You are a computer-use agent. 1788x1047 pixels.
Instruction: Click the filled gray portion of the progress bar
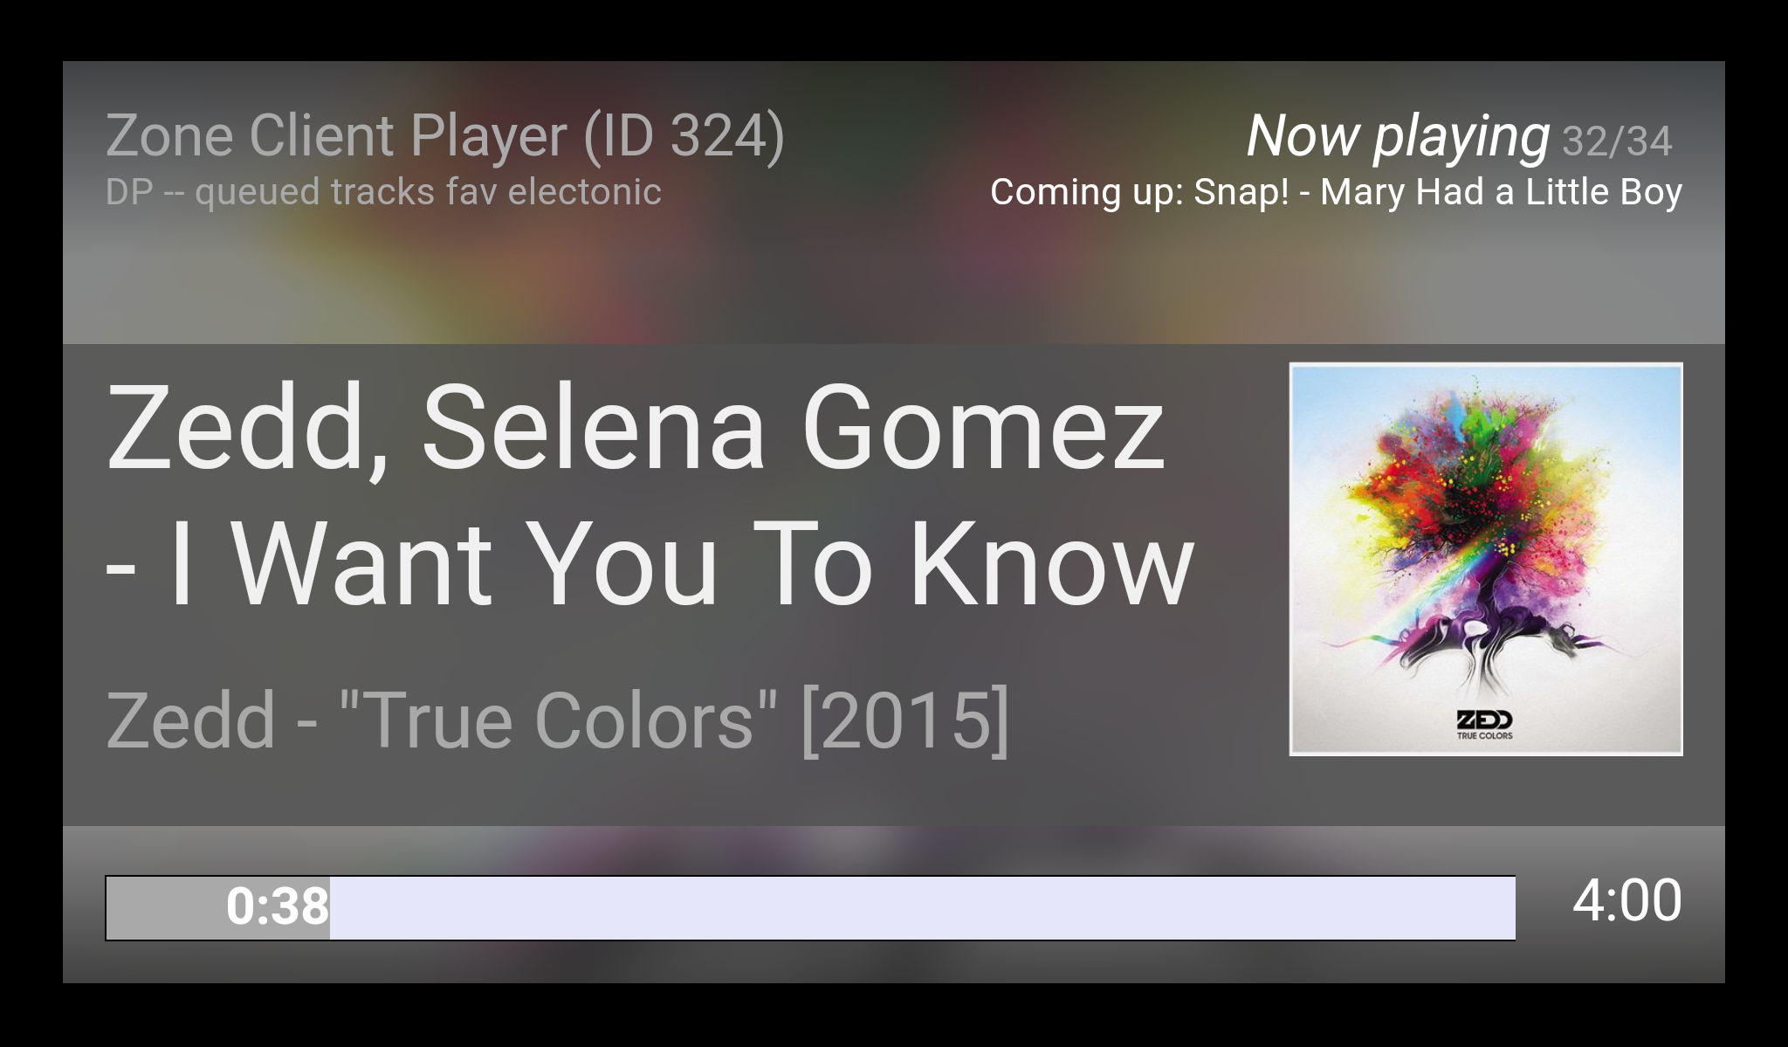pyautogui.click(x=217, y=908)
